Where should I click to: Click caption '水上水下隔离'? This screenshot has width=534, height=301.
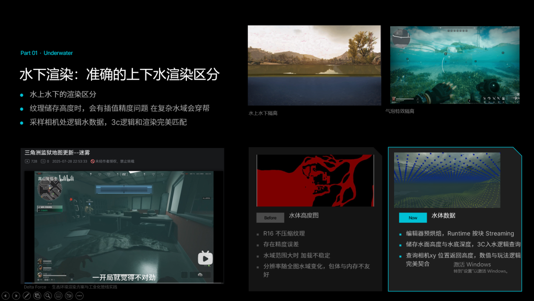click(x=263, y=113)
